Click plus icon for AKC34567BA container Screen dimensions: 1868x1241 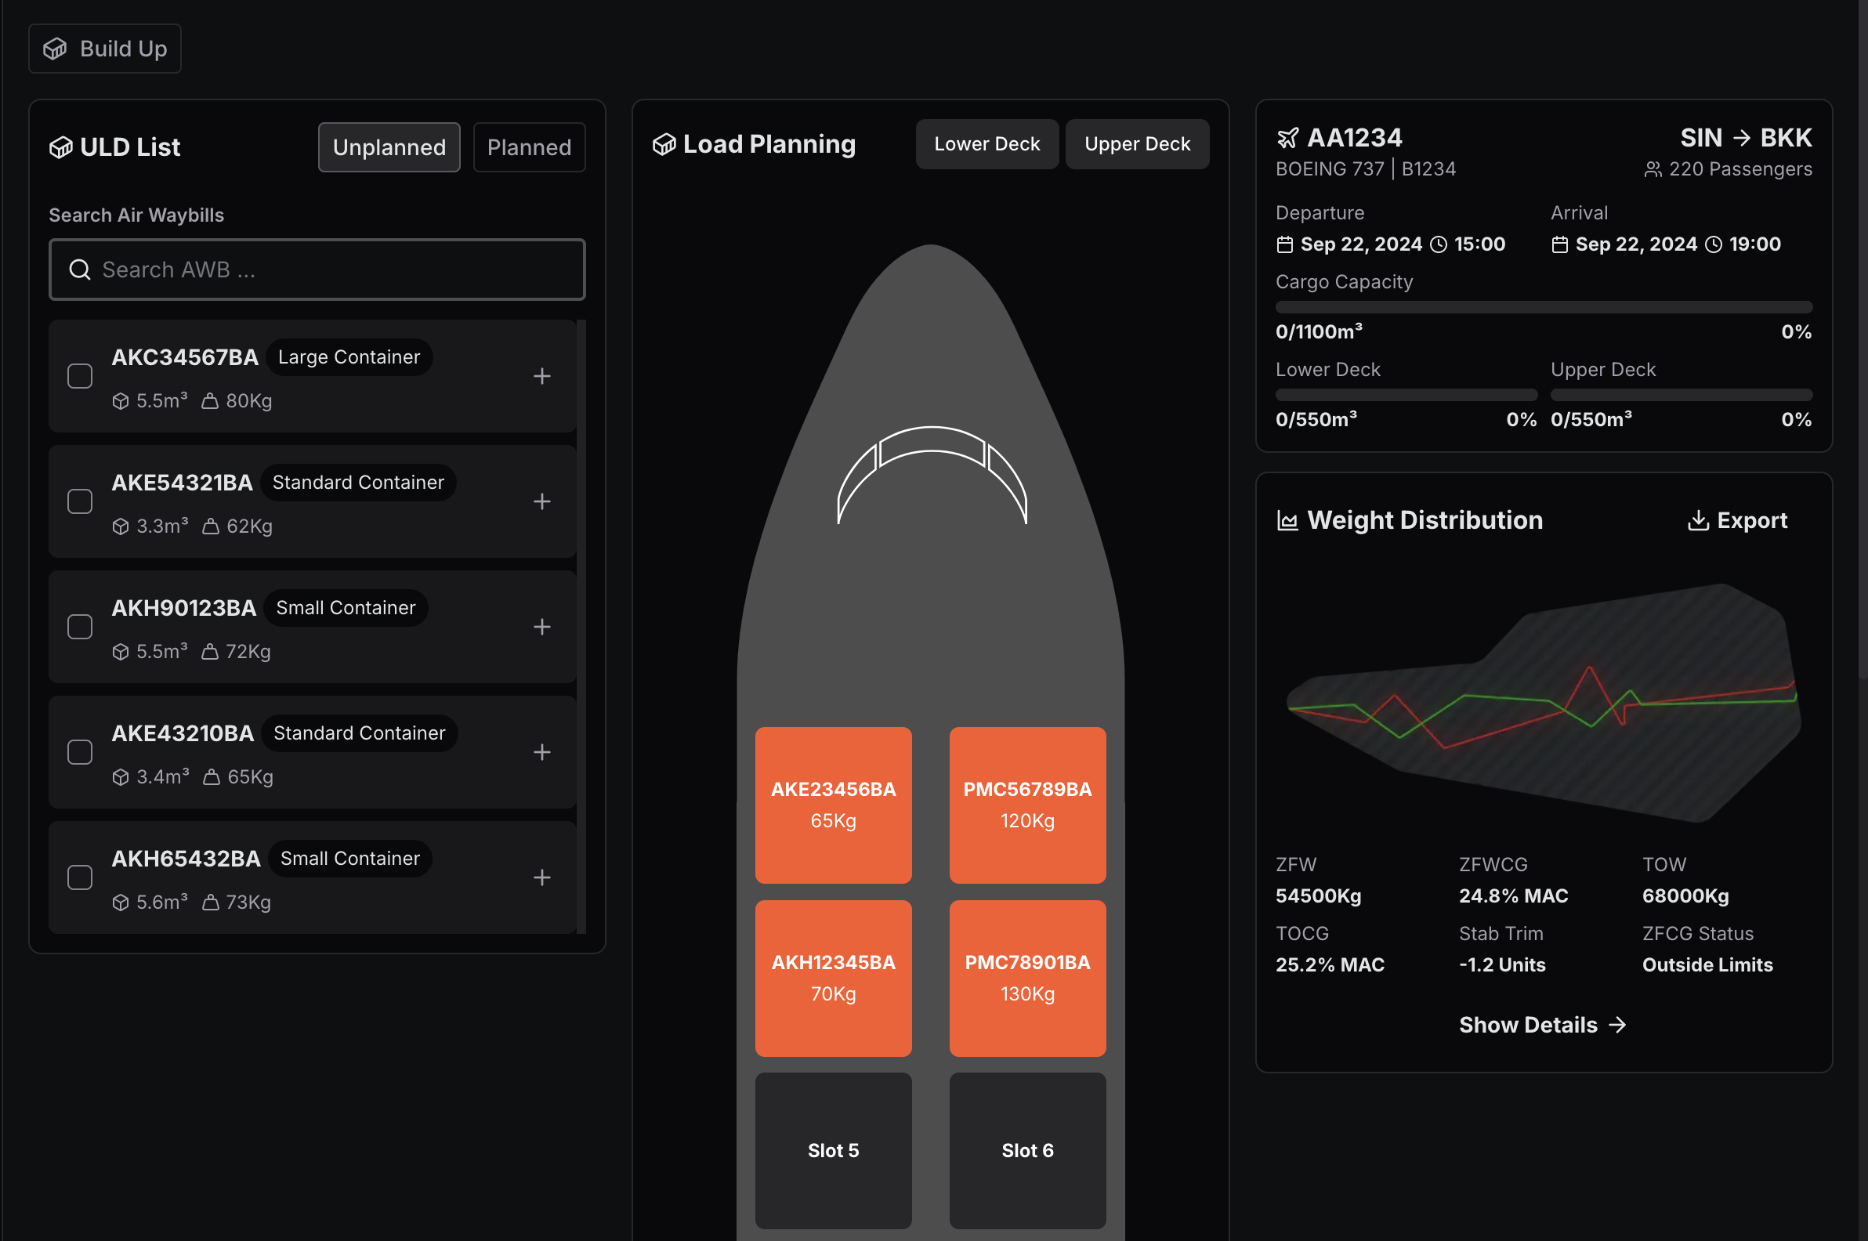[x=541, y=376]
